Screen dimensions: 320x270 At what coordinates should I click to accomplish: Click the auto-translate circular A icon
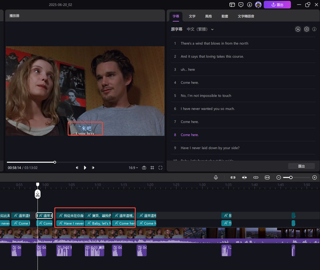tap(298, 29)
